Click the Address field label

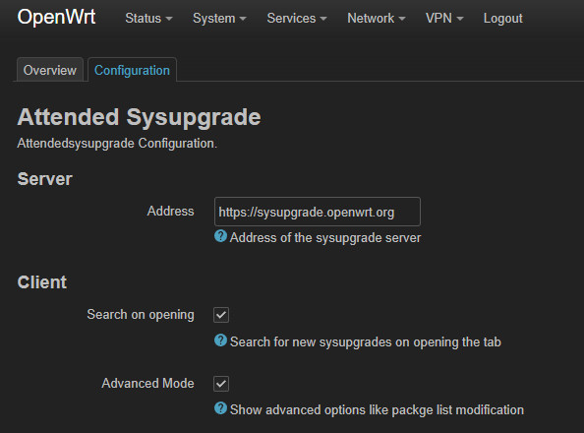tap(171, 212)
